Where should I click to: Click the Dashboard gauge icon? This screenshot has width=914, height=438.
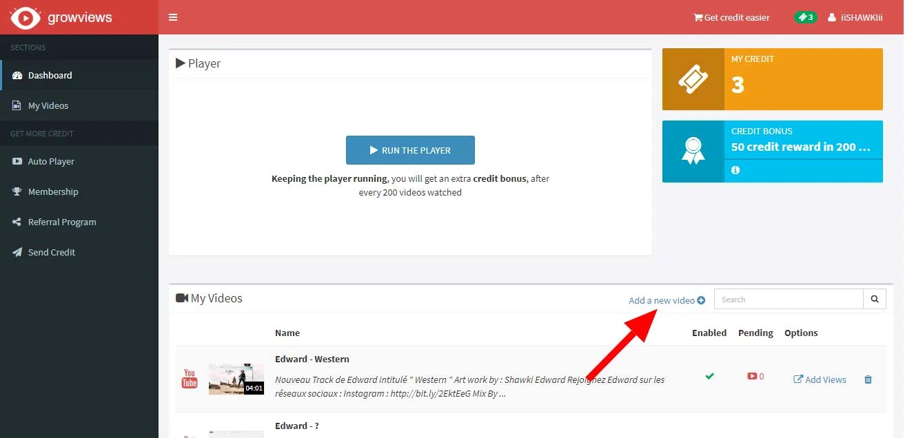tap(17, 75)
